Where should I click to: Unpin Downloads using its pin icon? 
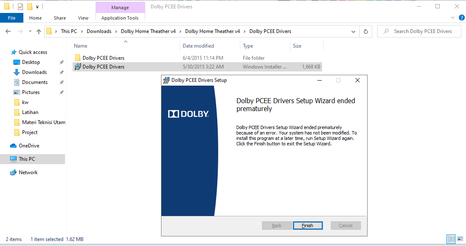tap(61, 72)
